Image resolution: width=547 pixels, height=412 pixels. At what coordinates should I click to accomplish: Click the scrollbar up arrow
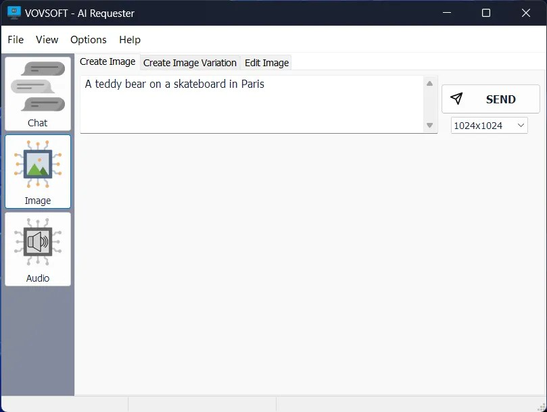tap(430, 82)
